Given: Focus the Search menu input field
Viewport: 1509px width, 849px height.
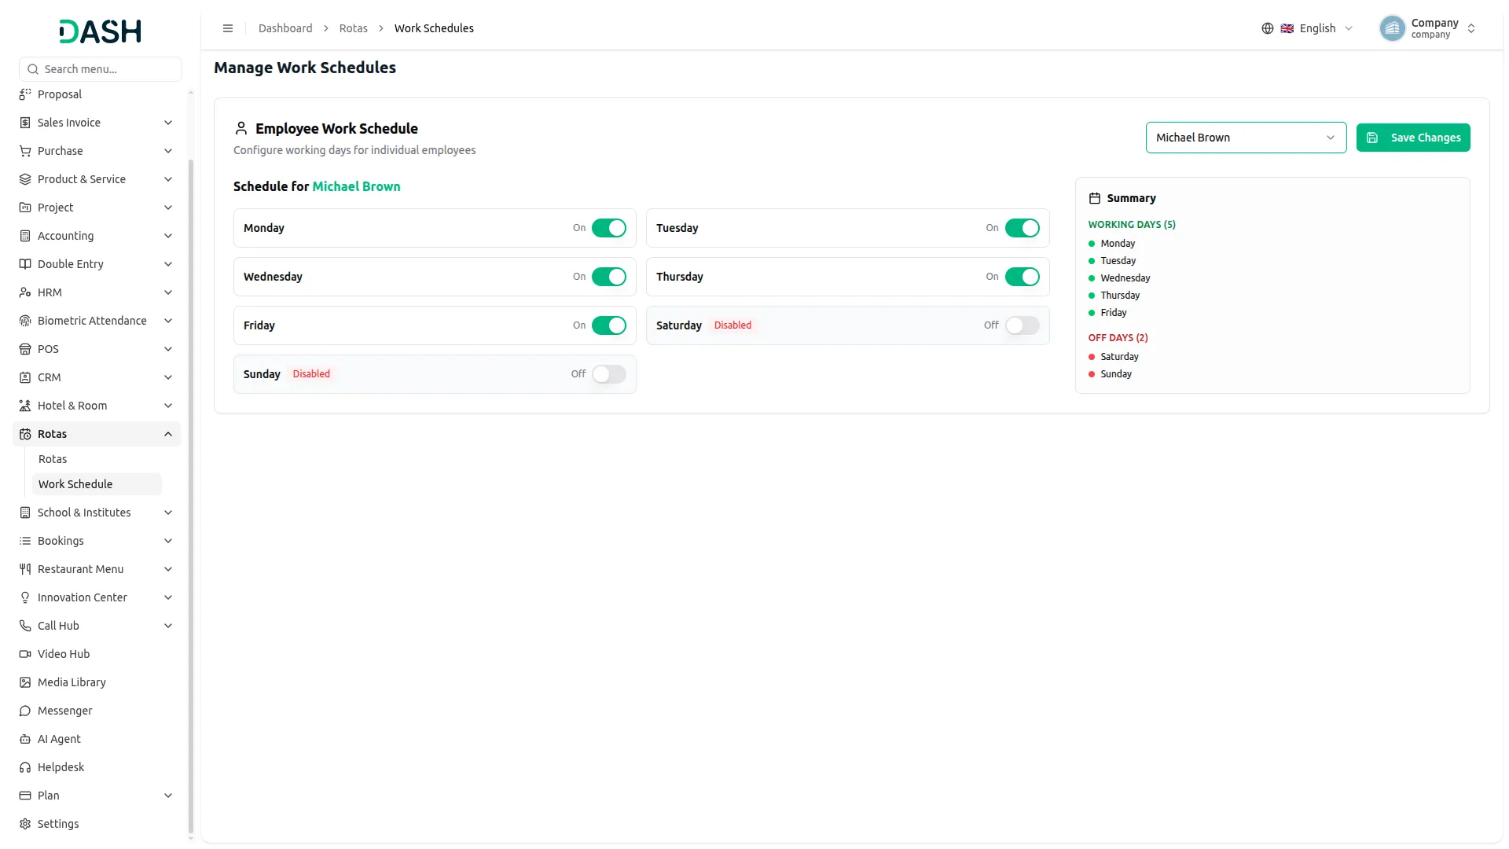Looking at the screenshot, I should pos(101,69).
